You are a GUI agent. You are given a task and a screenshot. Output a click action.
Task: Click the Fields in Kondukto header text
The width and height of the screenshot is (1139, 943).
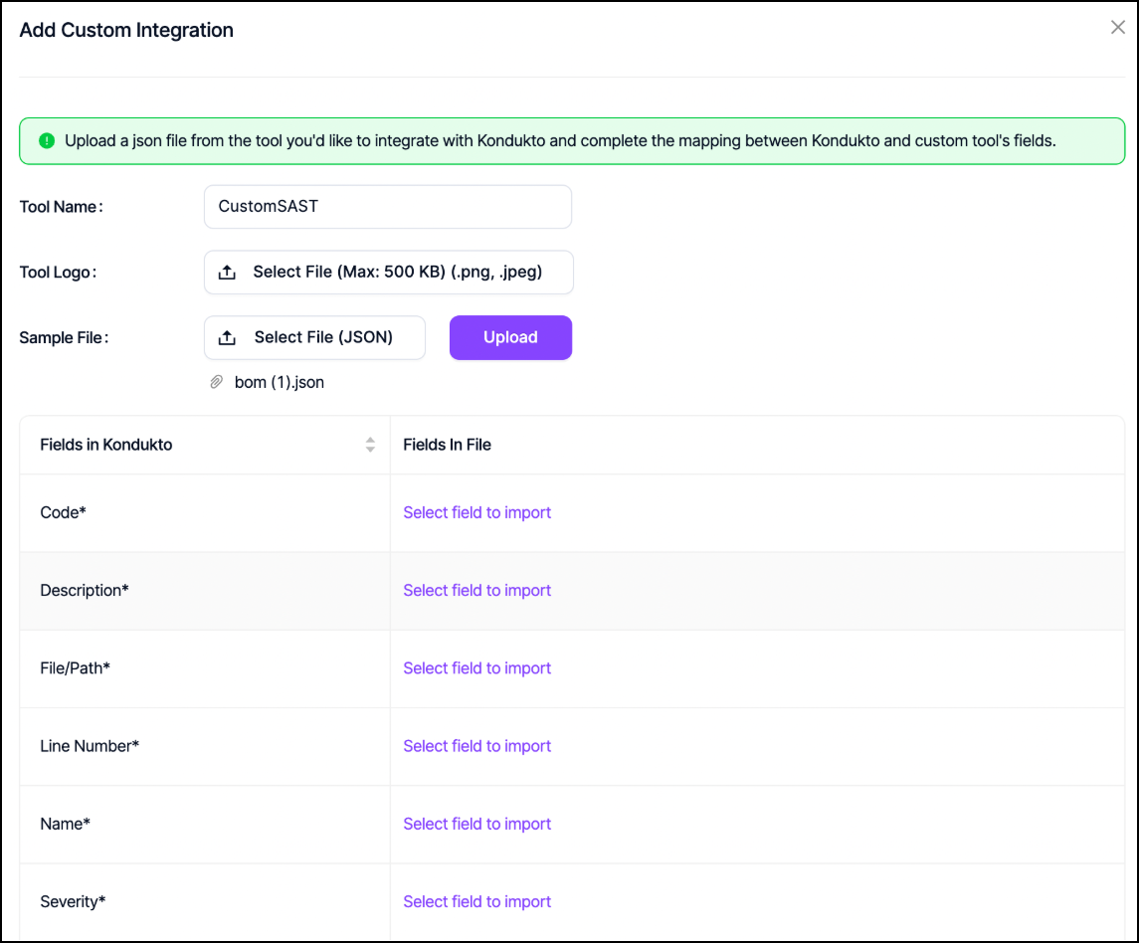tap(105, 445)
